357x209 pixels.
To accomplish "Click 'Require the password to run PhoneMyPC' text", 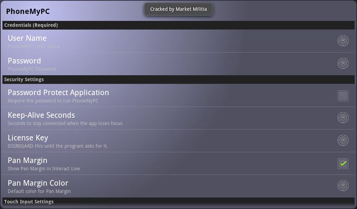I will click(53, 101).
